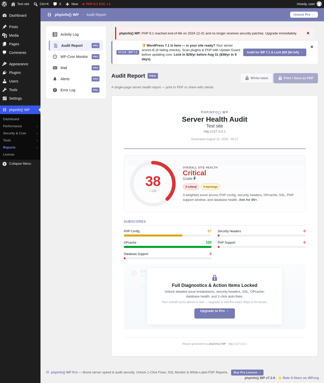Click the Media icon in sidebar
The image size is (324, 383).
(5, 35)
